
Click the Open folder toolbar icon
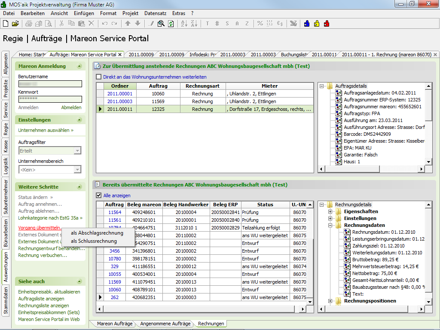tap(15, 24)
